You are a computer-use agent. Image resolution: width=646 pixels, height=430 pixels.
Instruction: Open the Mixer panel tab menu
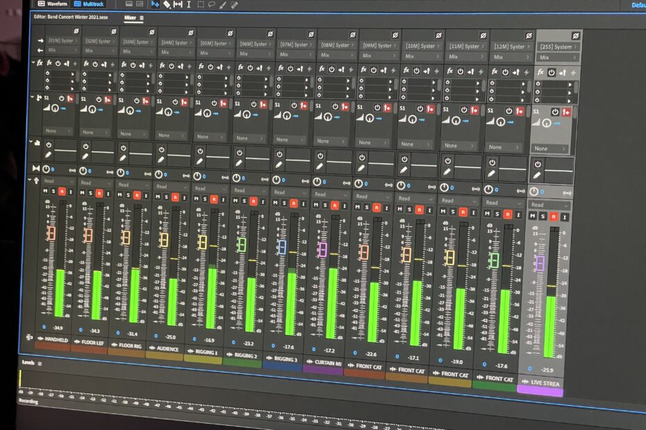pos(141,17)
